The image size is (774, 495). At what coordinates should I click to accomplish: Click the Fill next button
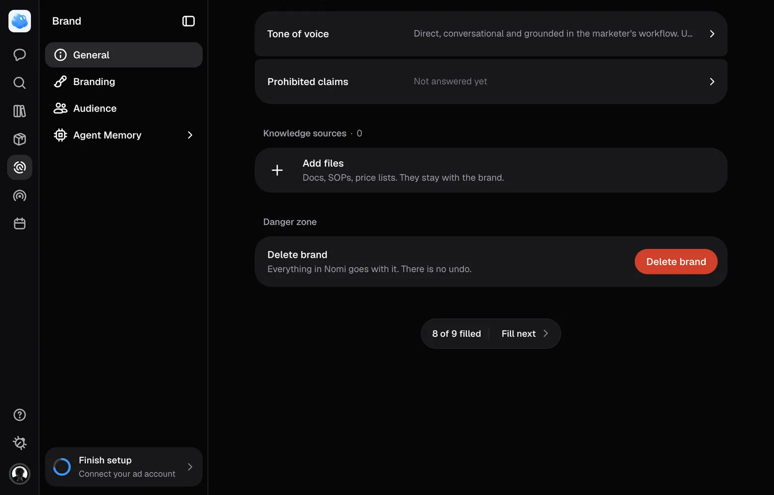(525, 334)
